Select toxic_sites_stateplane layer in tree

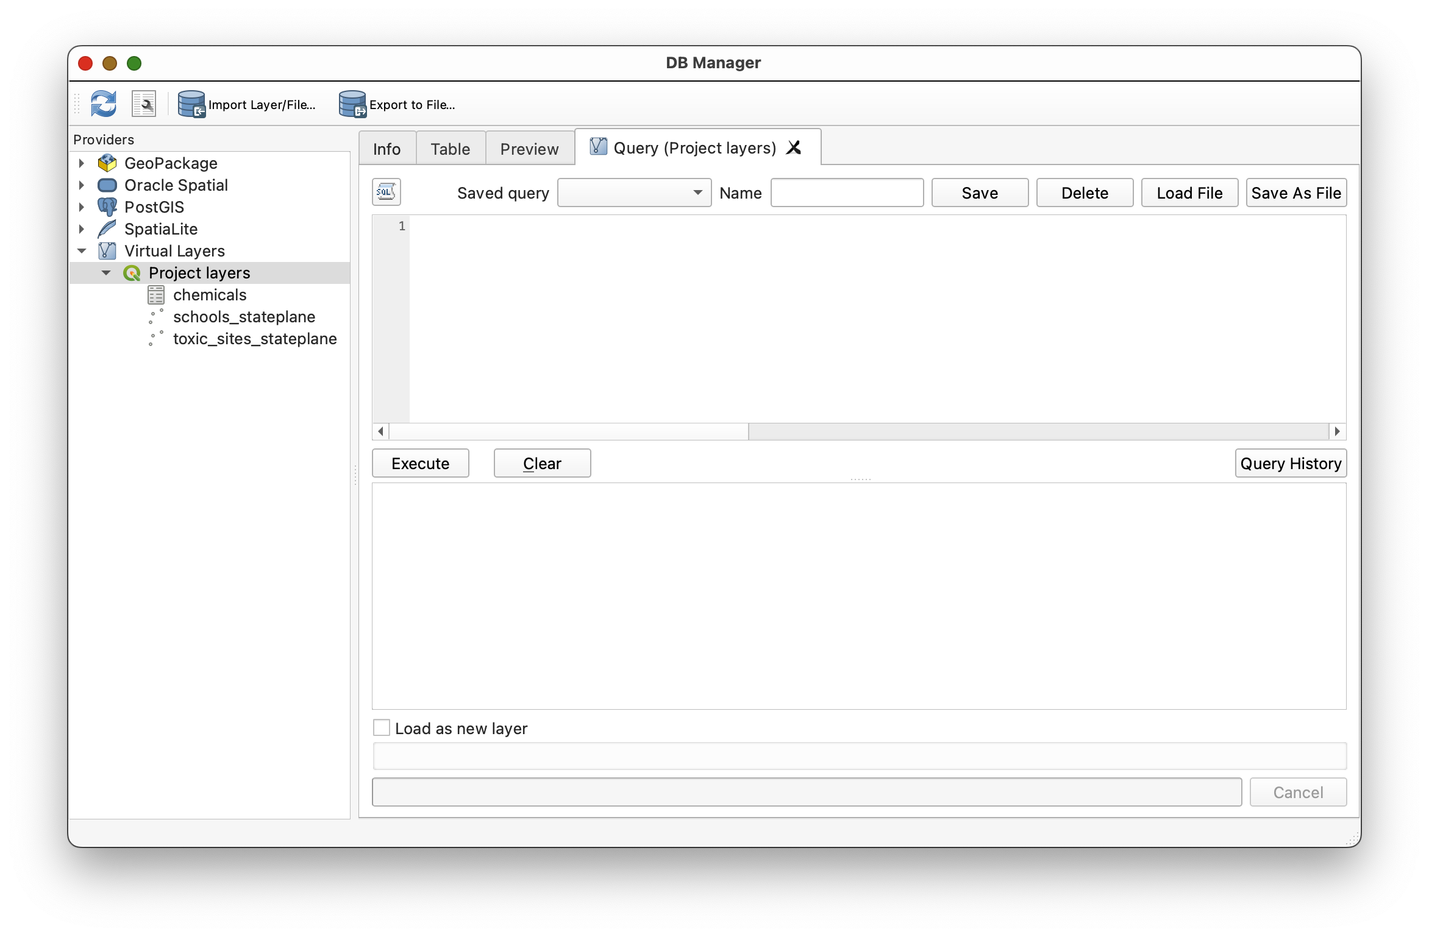254,339
